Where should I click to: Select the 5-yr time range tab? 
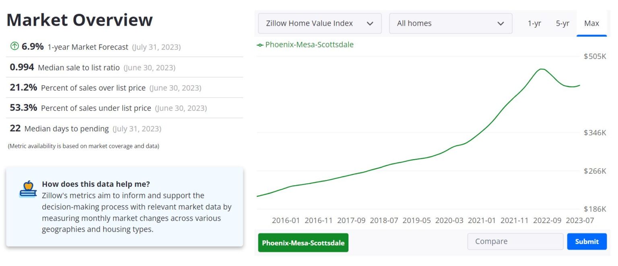coord(562,23)
